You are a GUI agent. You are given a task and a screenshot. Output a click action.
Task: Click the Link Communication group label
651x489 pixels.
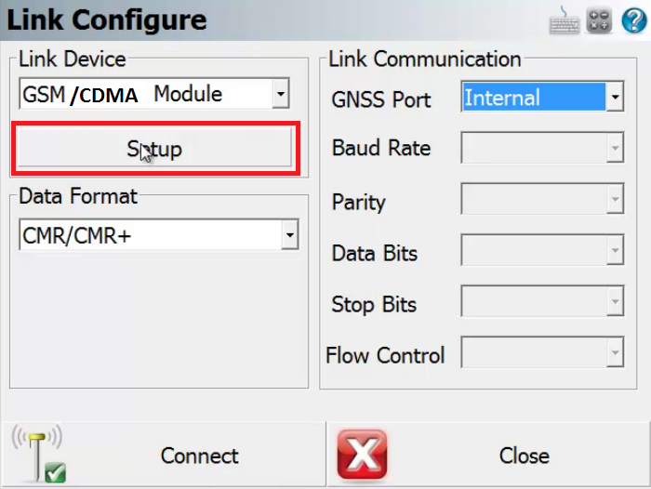pyautogui.click(x=425, y=59)
